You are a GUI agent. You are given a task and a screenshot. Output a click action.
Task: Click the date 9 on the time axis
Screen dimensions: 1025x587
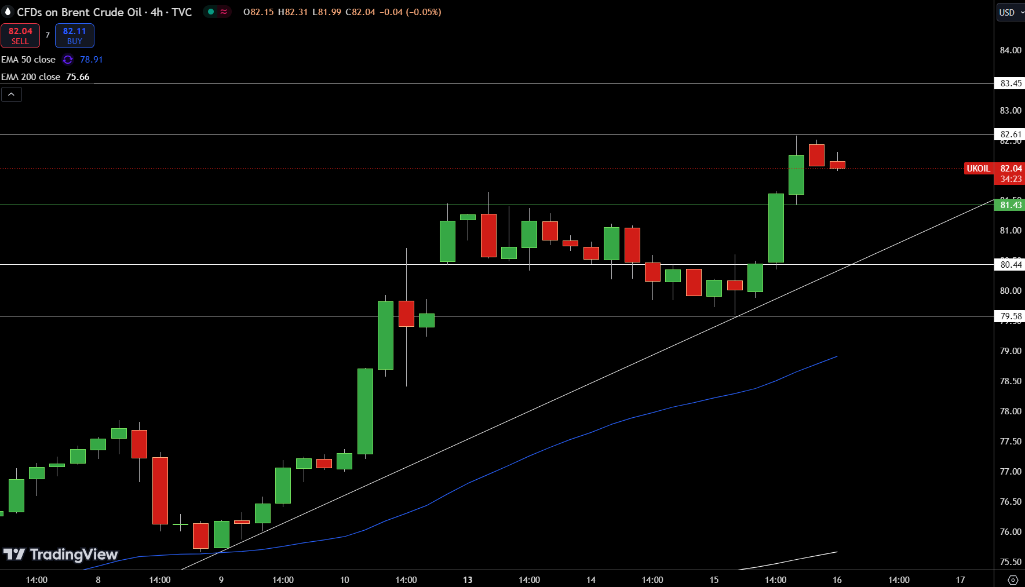pos(221,580)
